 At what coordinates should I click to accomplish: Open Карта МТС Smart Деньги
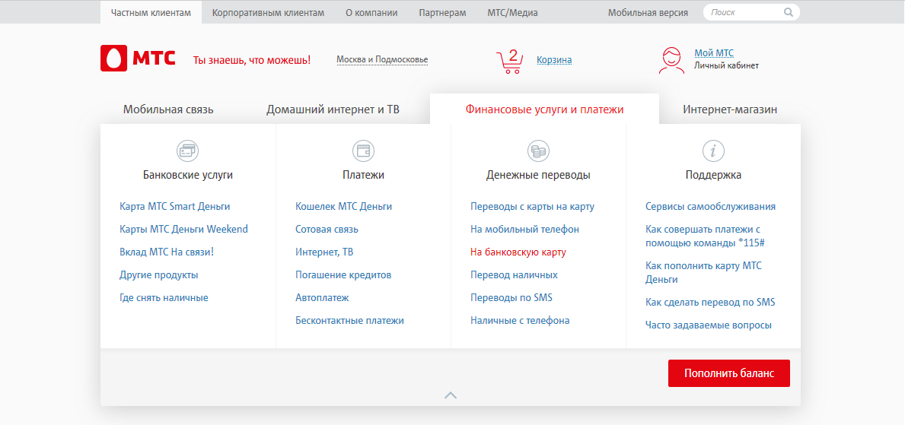[x=175, y=207]
